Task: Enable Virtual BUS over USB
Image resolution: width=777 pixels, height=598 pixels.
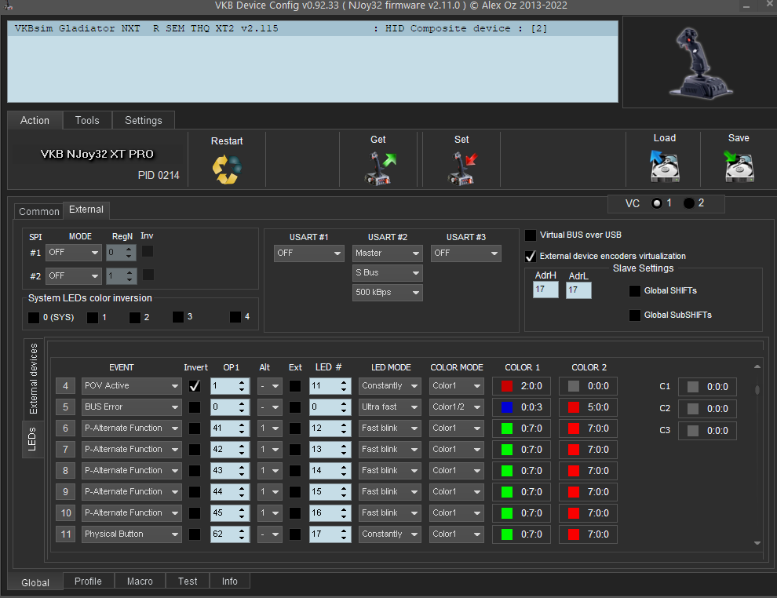Action: point(531,235)
